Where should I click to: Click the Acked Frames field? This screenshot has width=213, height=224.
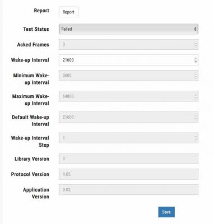pos(128,44)
